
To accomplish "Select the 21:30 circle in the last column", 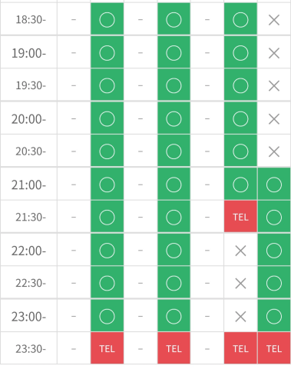I will (x=274, y=217).
